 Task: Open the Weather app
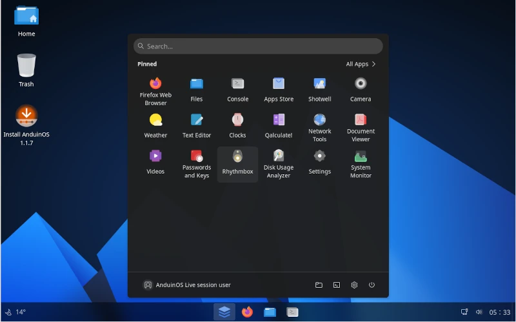pyautogui.click(x=155, y=126)
